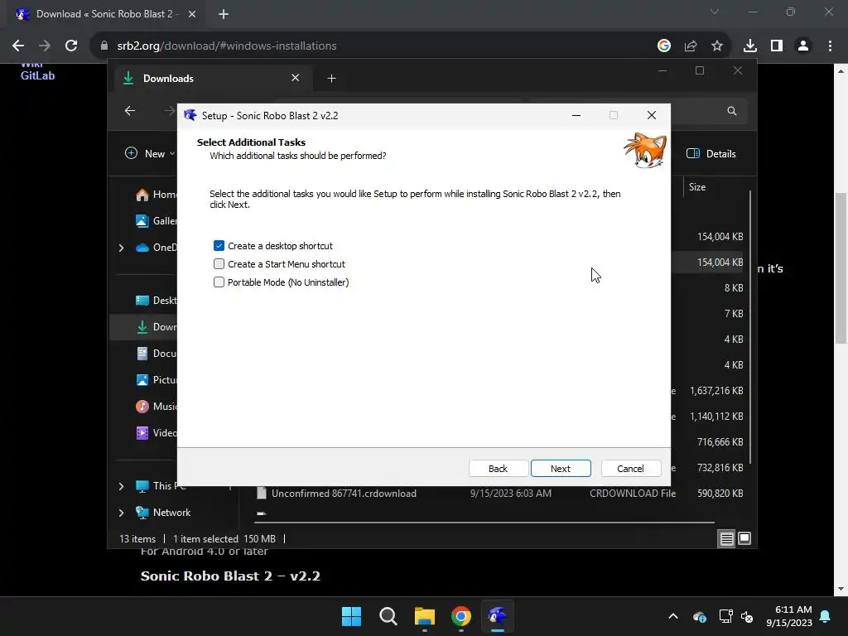Expand the OneDrive tree node
Screen dimensions: 848x636
121,248
